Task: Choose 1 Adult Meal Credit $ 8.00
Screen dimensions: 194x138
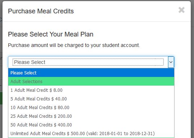Action: click(x=91, y=90)
